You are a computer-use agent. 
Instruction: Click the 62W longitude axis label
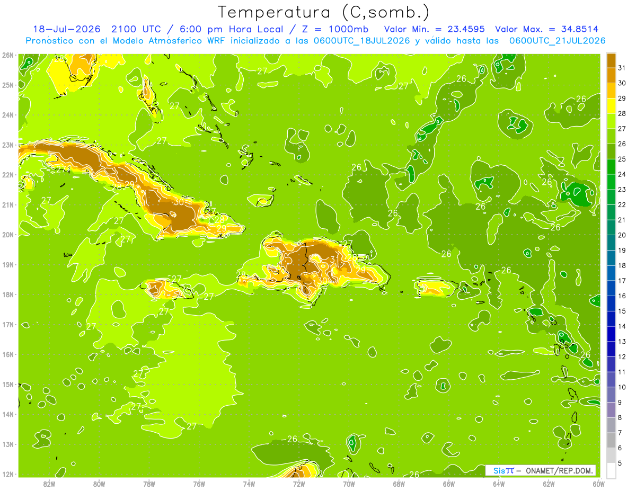tap(549, 484)
